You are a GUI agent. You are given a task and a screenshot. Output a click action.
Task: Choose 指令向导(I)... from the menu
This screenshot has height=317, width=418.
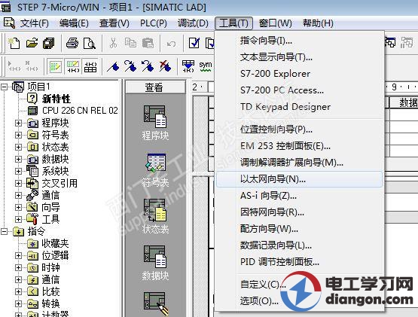click(299, 41)
